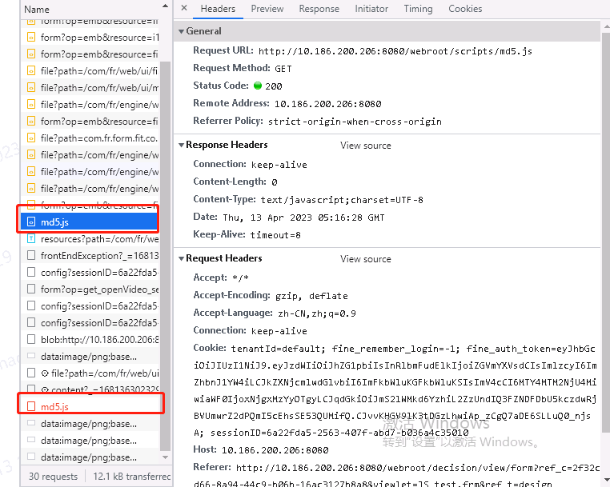Click the Content-Type text/javascript value
This screenshot has height=487, width=610.
click(x=342, y=200)
